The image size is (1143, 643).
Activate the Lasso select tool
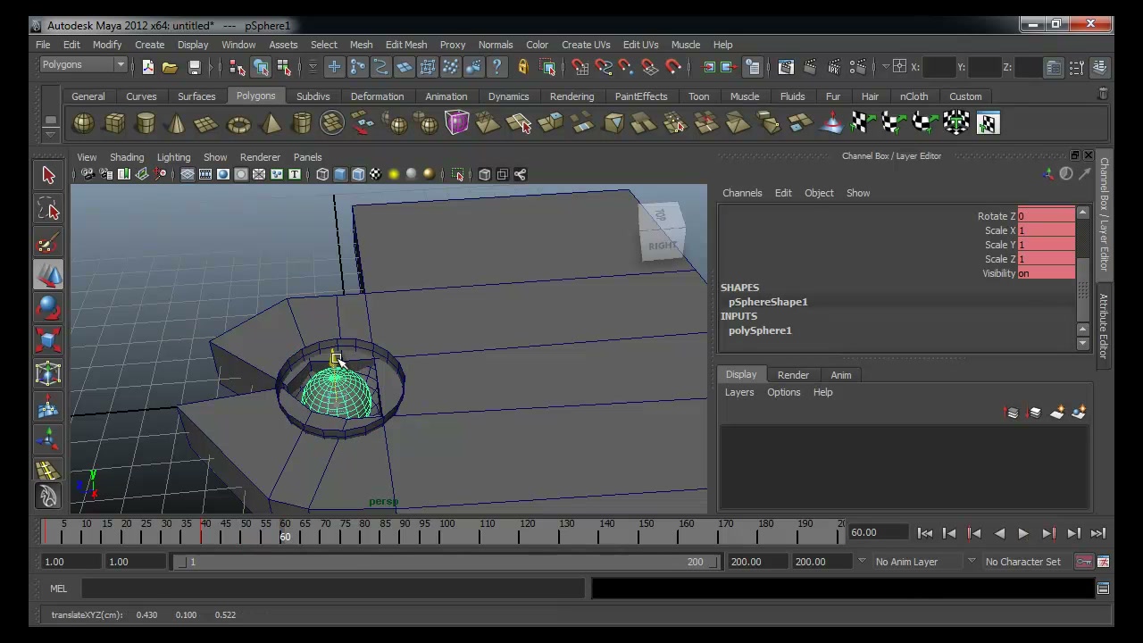(48, 209)
